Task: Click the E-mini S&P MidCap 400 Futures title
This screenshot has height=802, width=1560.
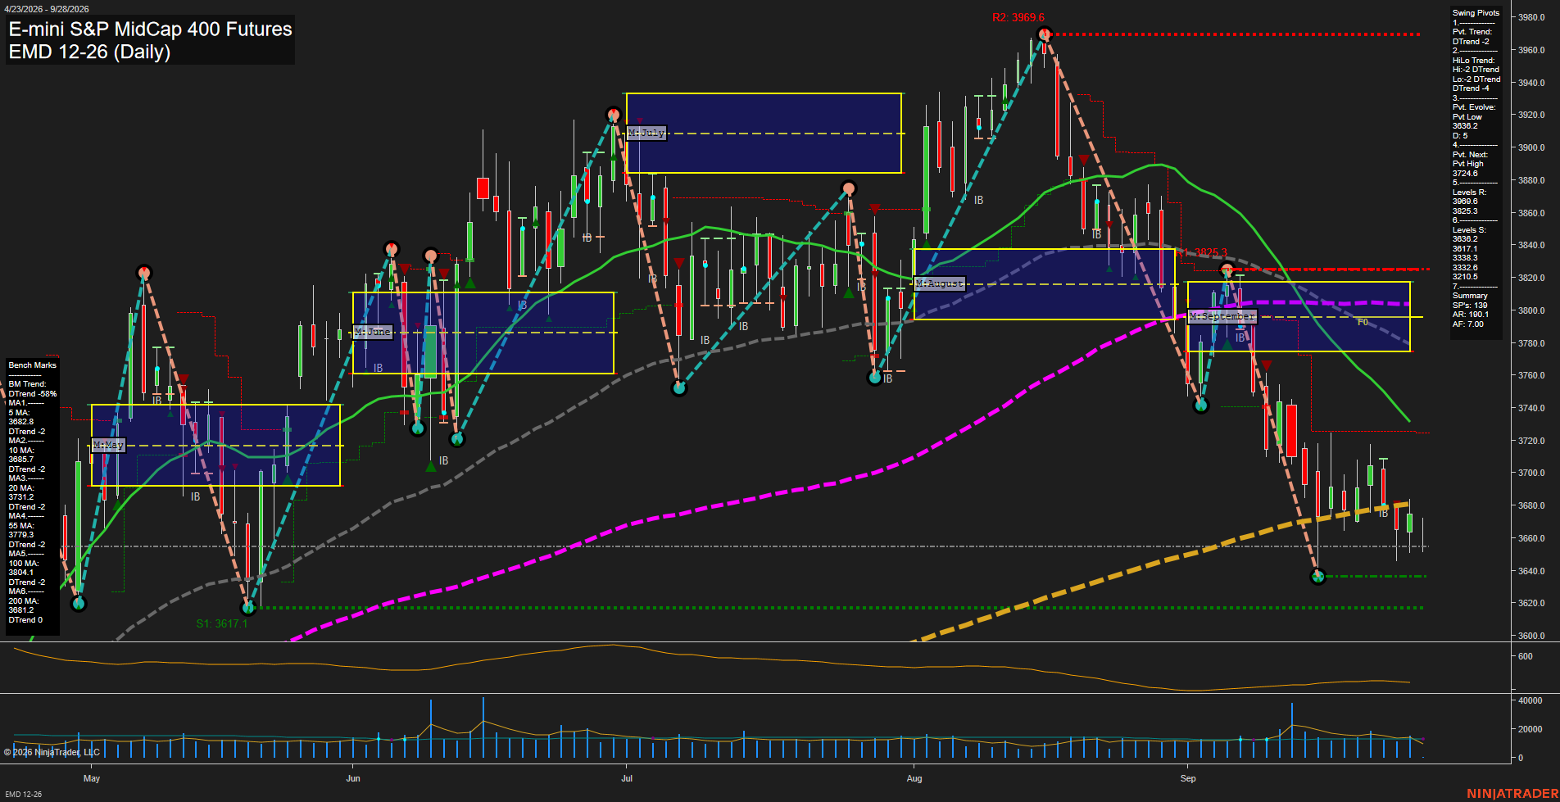Action: coord(150,29)
